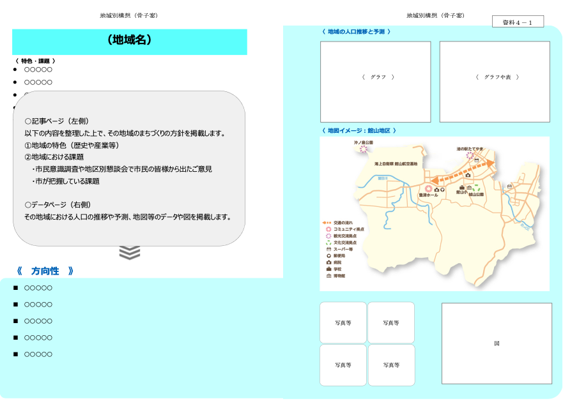
Task: Click the line starting ・市民意識調査や地区別懇談会
Action: pyautogui.click(x=121, y=169)
